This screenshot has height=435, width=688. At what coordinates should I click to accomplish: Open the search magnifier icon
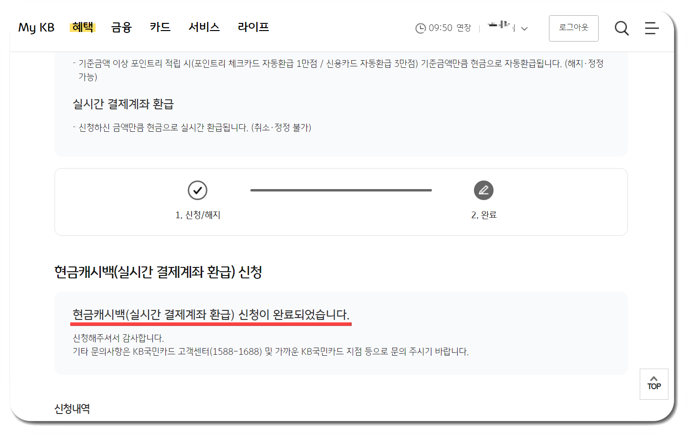622,29
